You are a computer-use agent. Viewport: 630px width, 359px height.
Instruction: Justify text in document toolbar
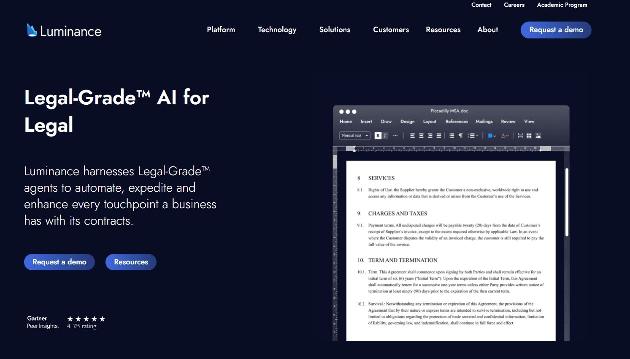tap(439, 136)
